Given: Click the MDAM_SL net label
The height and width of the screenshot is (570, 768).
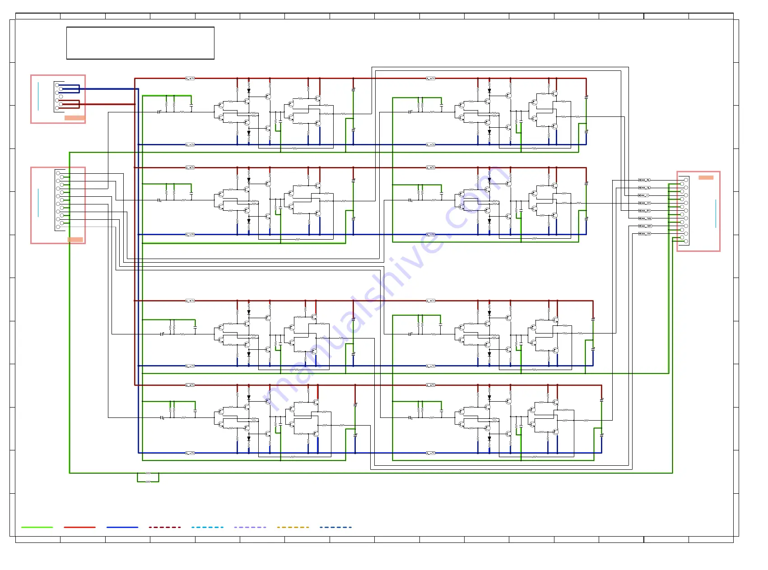Looking at the screenshot, I should 644,188.
